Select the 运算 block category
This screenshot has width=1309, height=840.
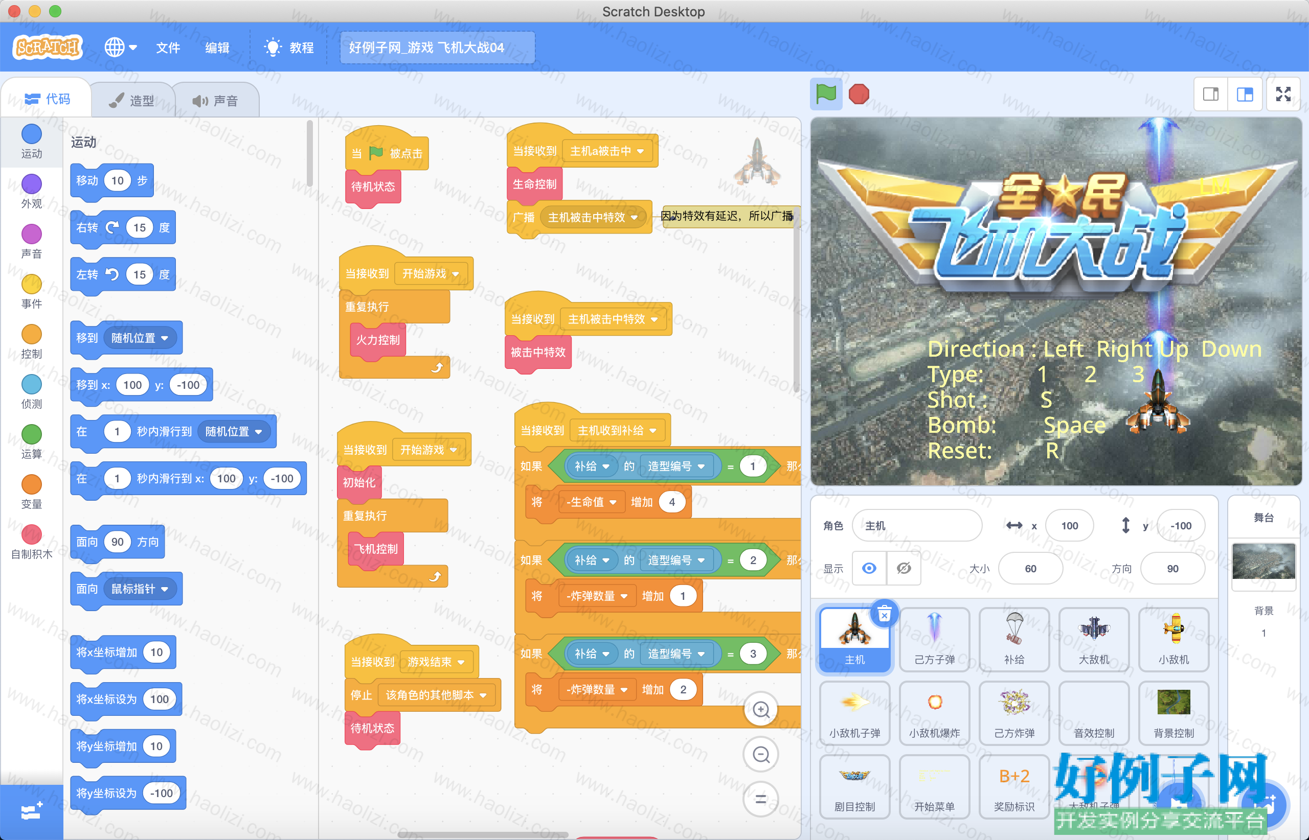click(x=32, y=442)
